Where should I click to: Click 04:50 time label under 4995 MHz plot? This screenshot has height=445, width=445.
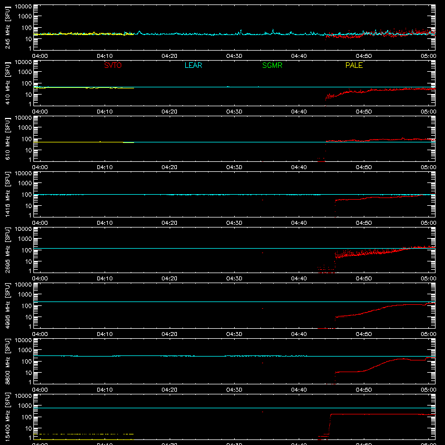(x=364, y=334)
